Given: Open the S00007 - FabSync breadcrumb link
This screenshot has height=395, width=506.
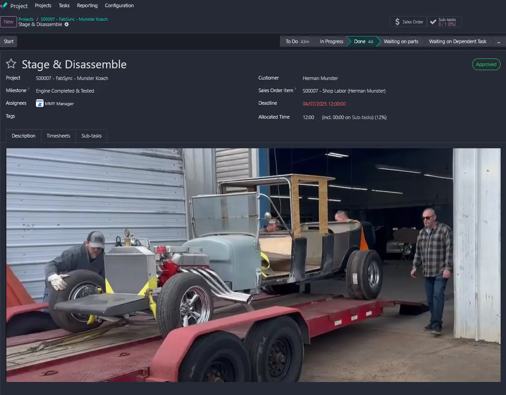Looking at the screenshot, I should point(74,19).
